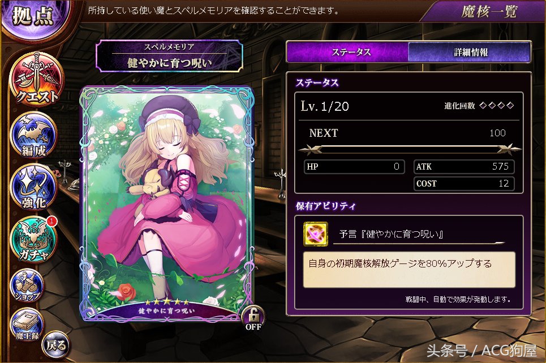Click the 拠点 (Base) orb icon
546x363 pixels.
[36, 18]
